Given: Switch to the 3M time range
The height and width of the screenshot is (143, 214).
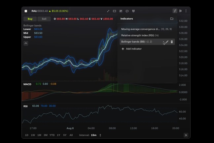Looking at the screenshot, I should 46,135.
